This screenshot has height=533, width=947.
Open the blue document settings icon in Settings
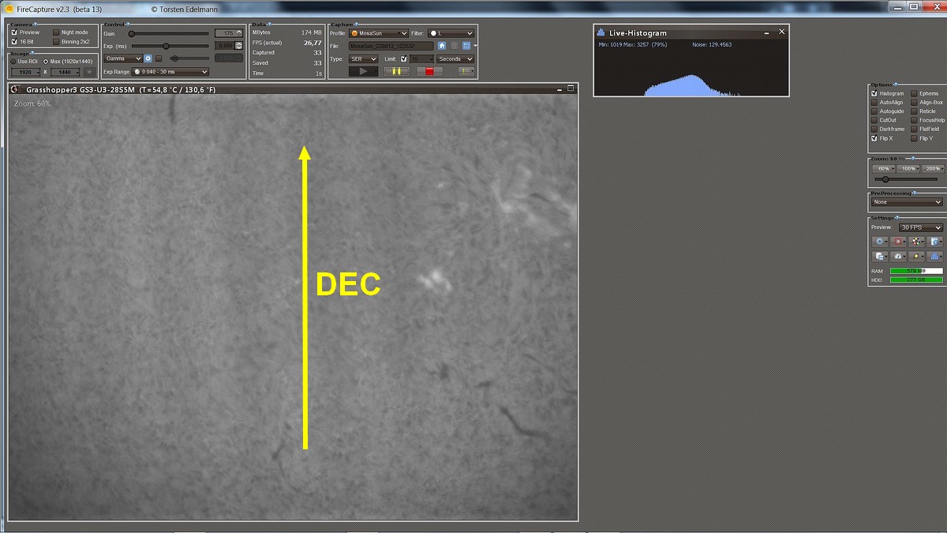pos(934,242)
